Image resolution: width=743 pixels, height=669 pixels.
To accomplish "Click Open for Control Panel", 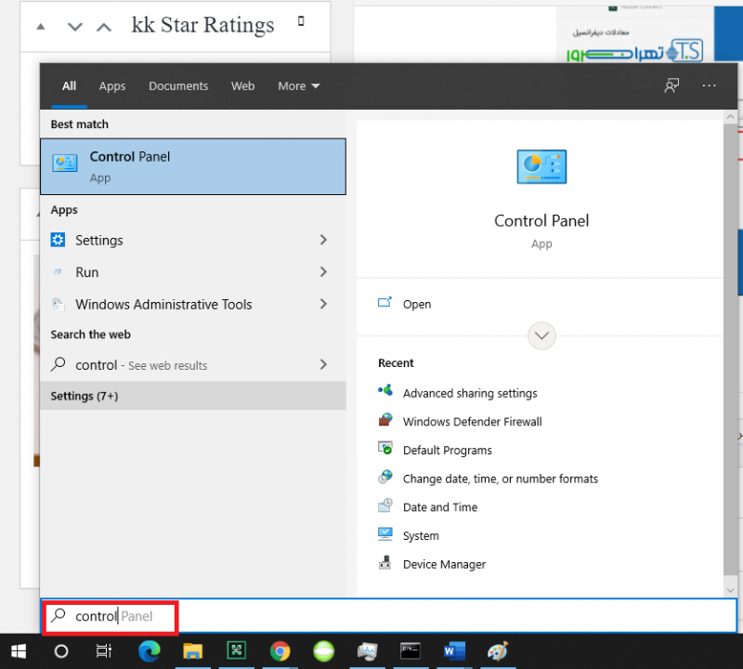I will [416, 304].
